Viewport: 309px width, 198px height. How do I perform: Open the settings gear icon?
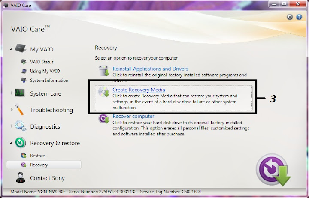[x=290, y=17]
